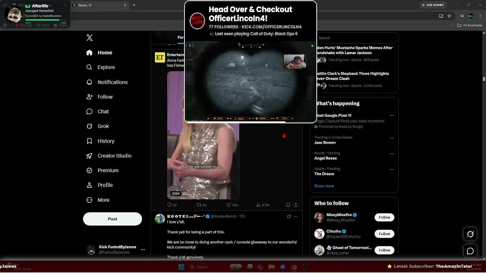
Task: Open KooterBomb's profile avatar
Action: point(160,219)
